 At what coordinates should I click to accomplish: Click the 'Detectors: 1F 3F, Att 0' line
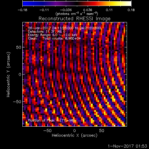click(x=46, y=32)
